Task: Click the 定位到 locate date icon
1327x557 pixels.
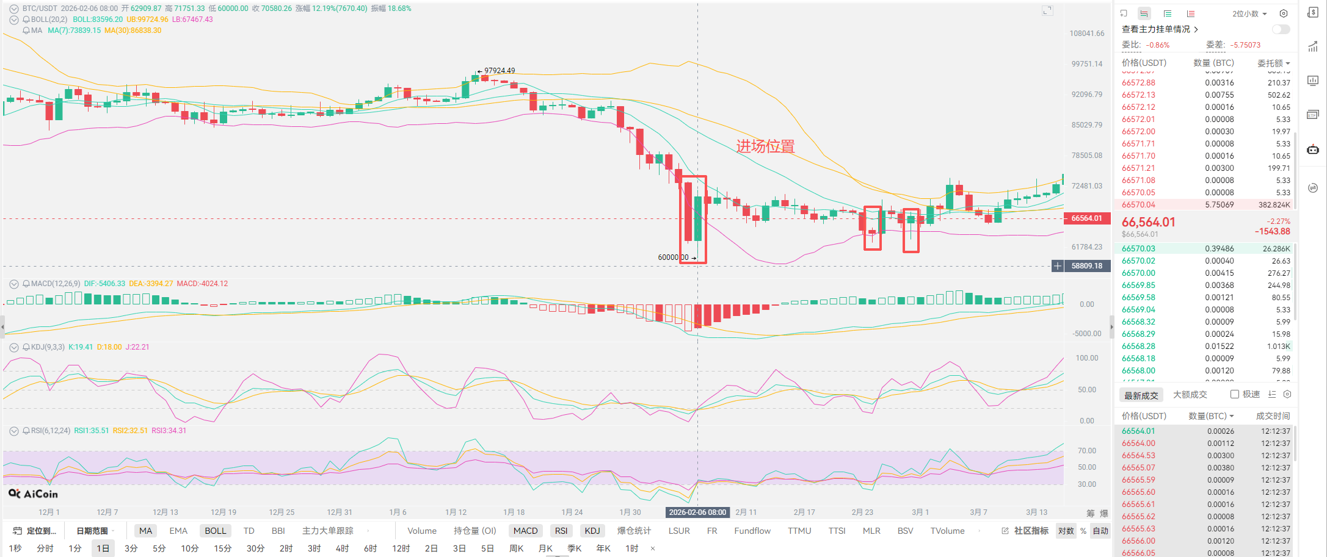Action: 18,531
